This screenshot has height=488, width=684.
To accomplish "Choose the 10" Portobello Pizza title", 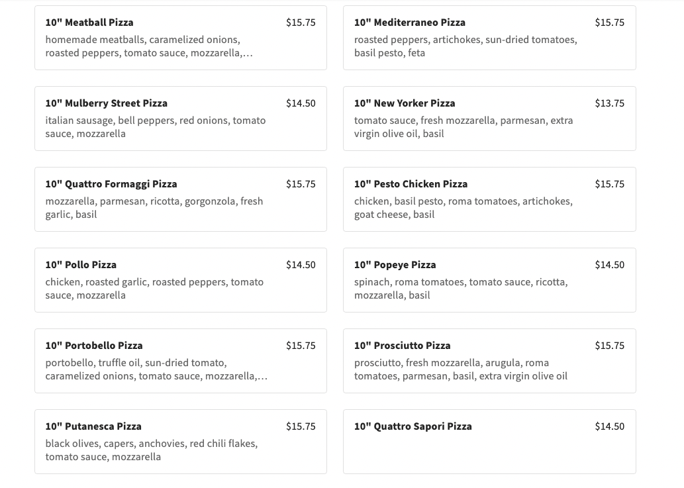I will pyautogui.click(x=94, y=346).
